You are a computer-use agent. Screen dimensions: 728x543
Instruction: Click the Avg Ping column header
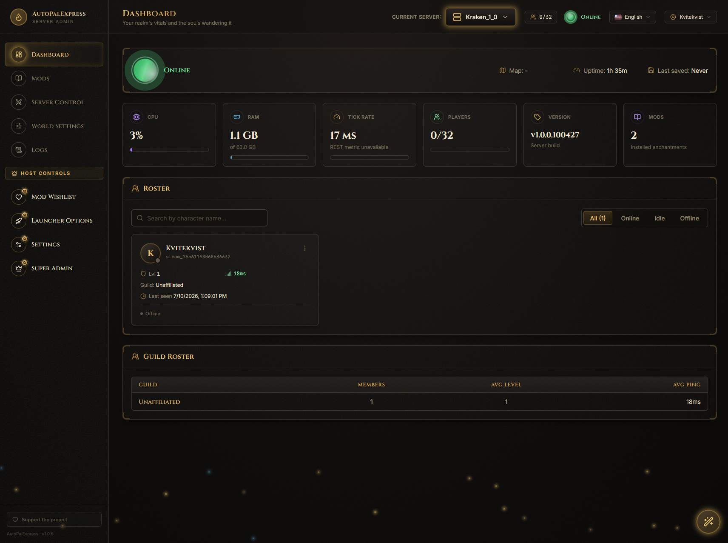click(x=687, y=385)
